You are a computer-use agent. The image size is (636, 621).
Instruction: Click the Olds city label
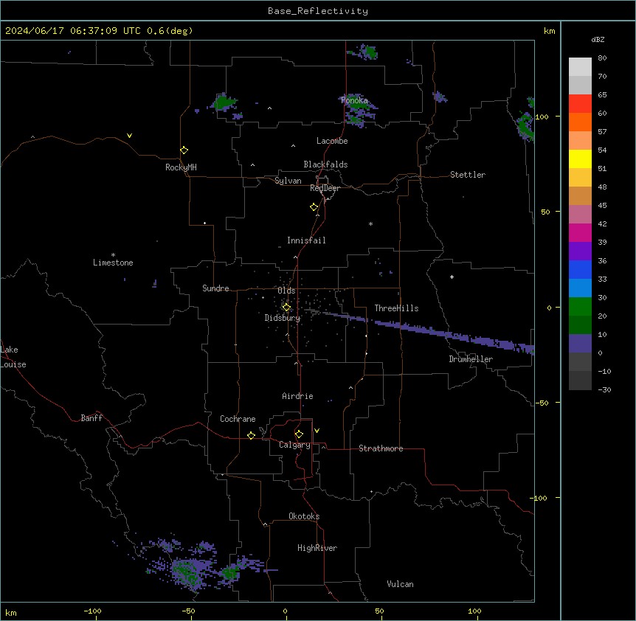click(x=286, y=291)
